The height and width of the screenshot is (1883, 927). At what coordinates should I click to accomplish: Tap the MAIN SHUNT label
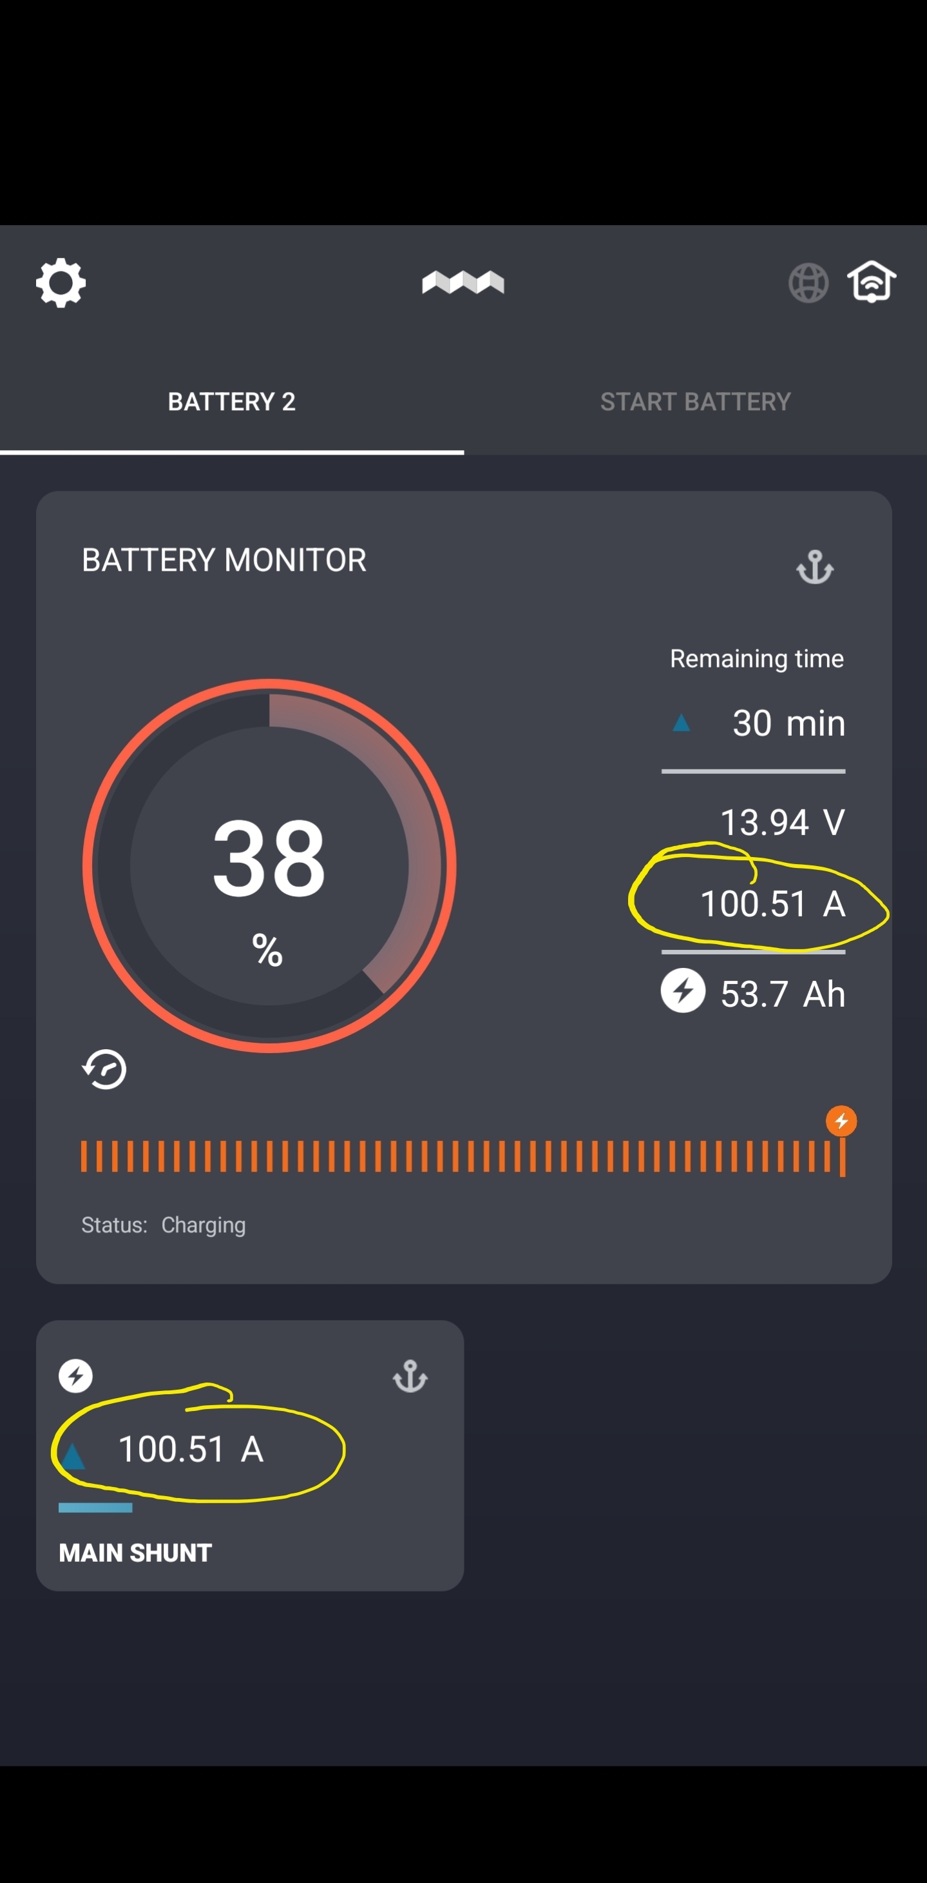pos(136,1553)
